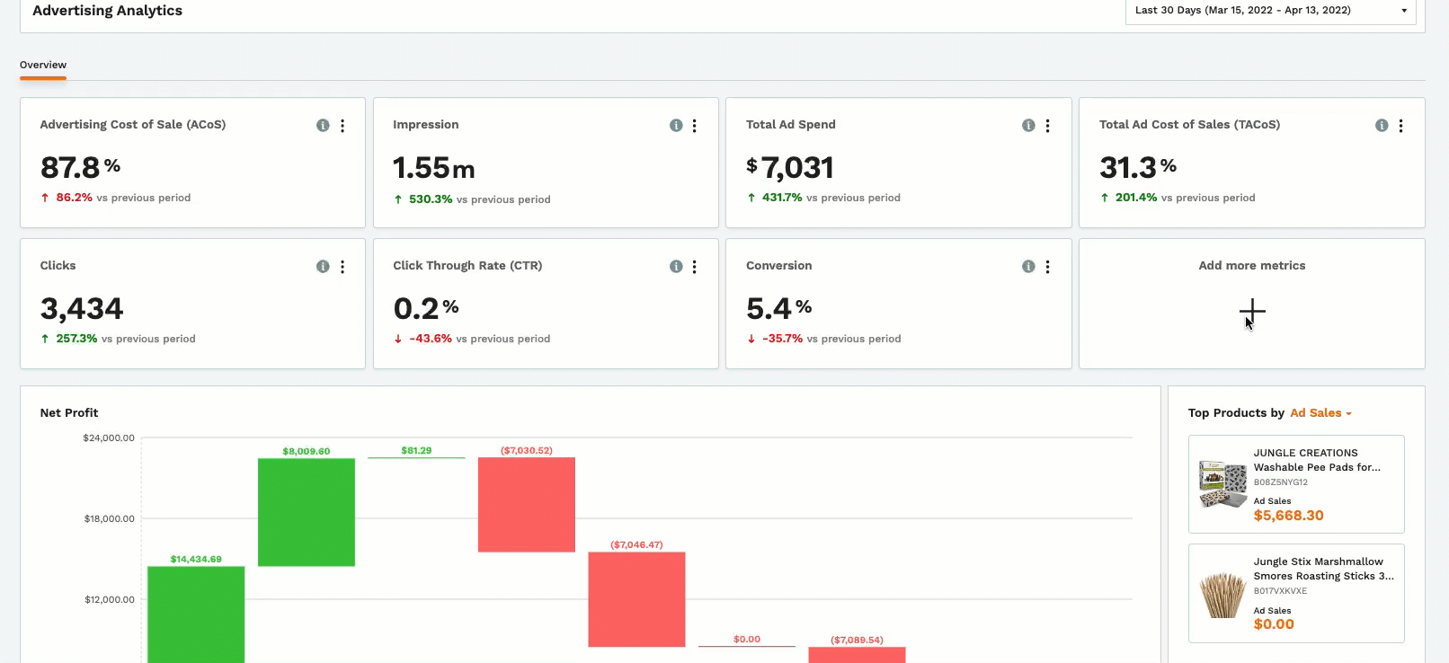Expand Top Products by Ad Sales selector
This screenshot has height=663, width=1449.
pyautogui.click(x=1320, y=413)
